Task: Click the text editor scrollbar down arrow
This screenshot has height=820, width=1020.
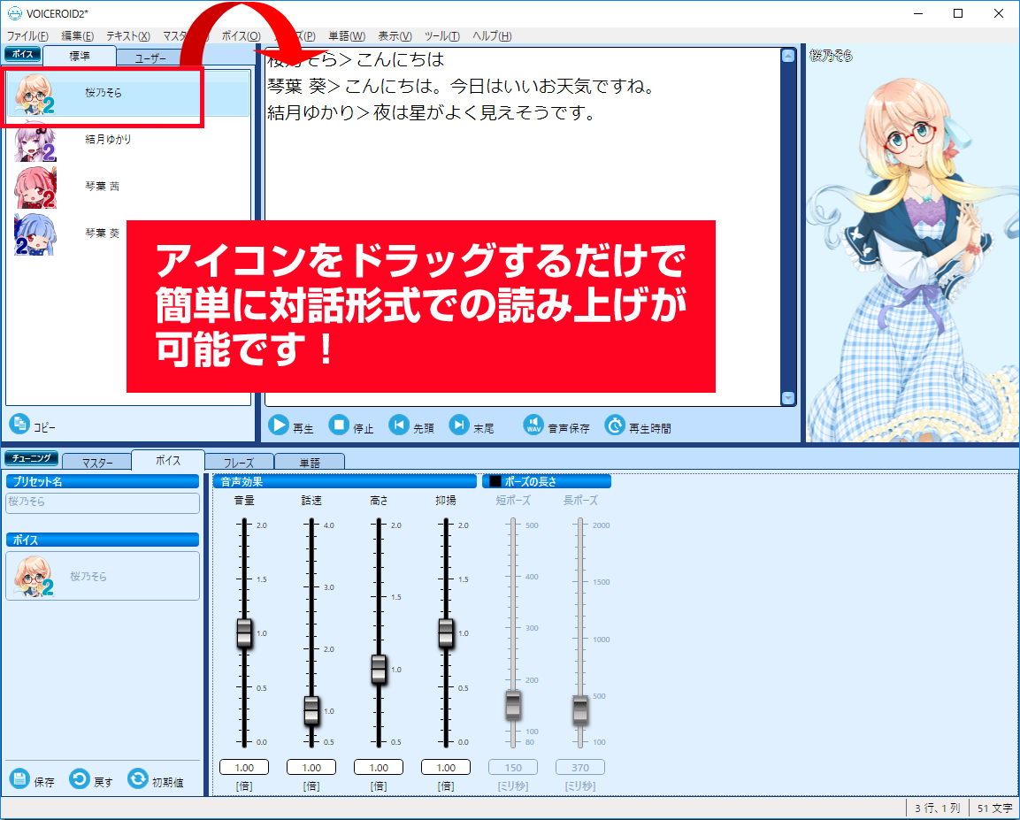Action: (x=787, y=398)
